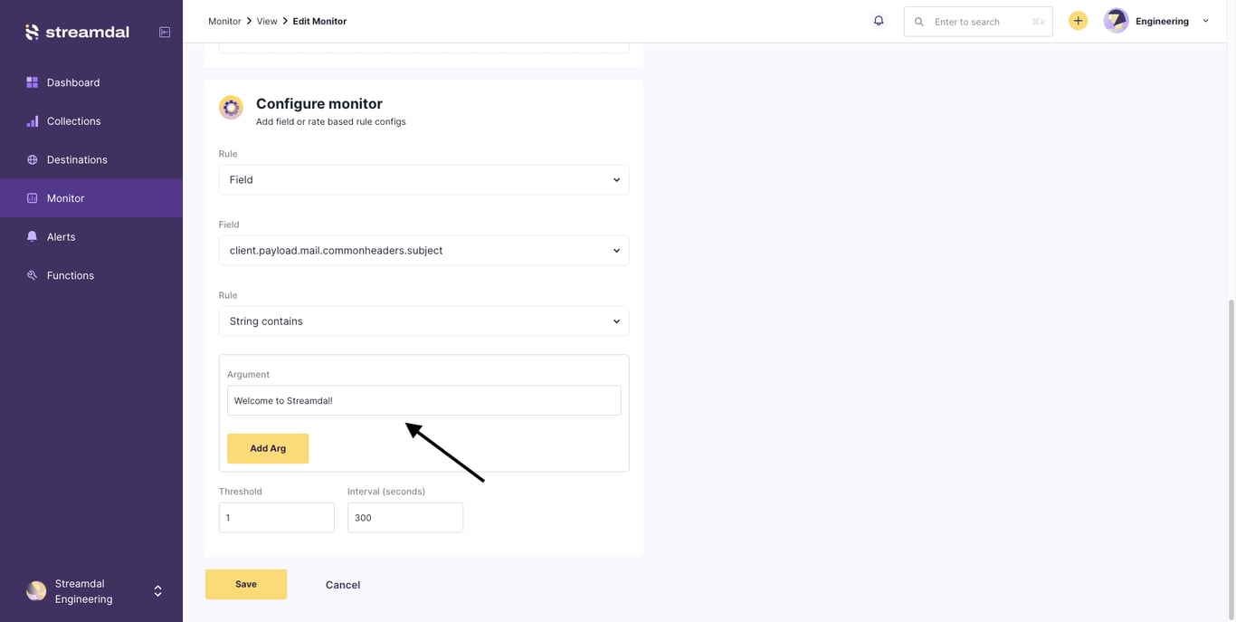Click the yellow plus icon
1236x622 pixels.
(1078, 21)
